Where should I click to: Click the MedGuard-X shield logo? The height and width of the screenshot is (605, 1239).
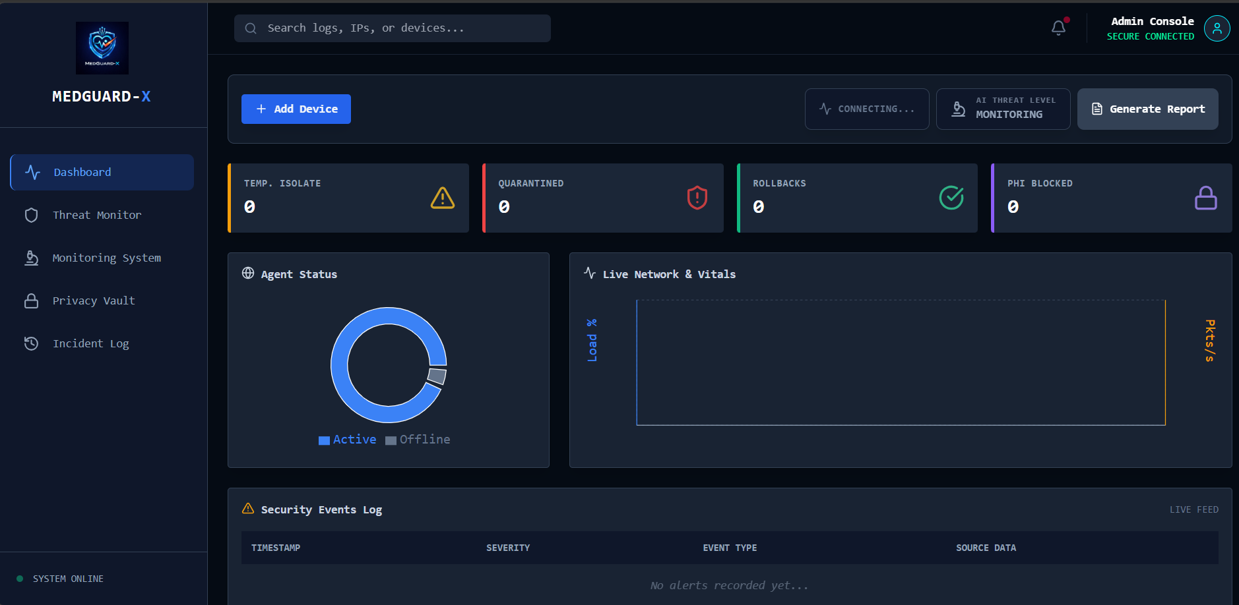tap(102, 47)
